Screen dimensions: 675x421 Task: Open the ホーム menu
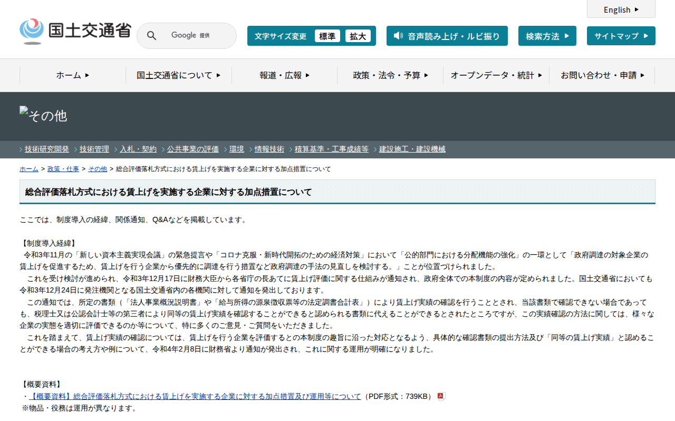[x=73, y=75]
